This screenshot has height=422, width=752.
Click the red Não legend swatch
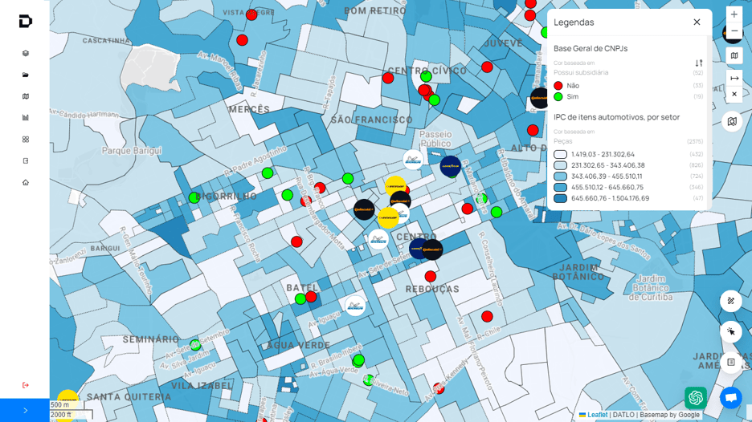558,86
